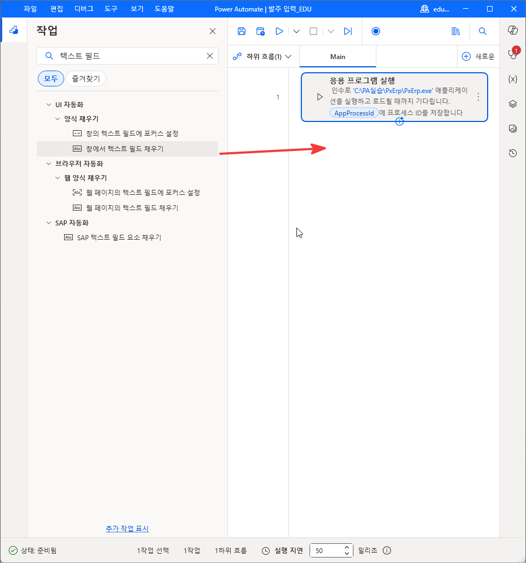Select the 응용 프로그램 실행 action card
The image size is (526, 563).
(394, 97)
